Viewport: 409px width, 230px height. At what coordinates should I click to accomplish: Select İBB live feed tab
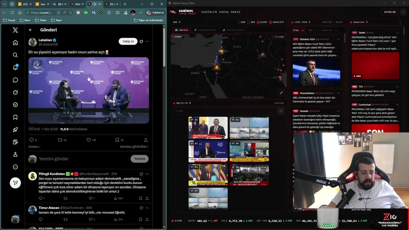pyautogui.click(x=310, y=30)
